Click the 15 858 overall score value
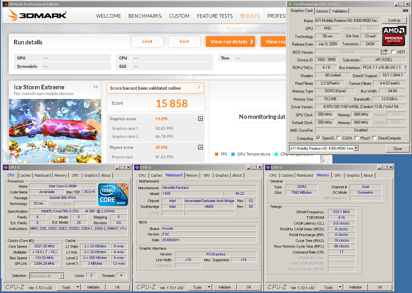Image resolution: width=412 pixels, height=293 pixels. (x=172, y=103)
